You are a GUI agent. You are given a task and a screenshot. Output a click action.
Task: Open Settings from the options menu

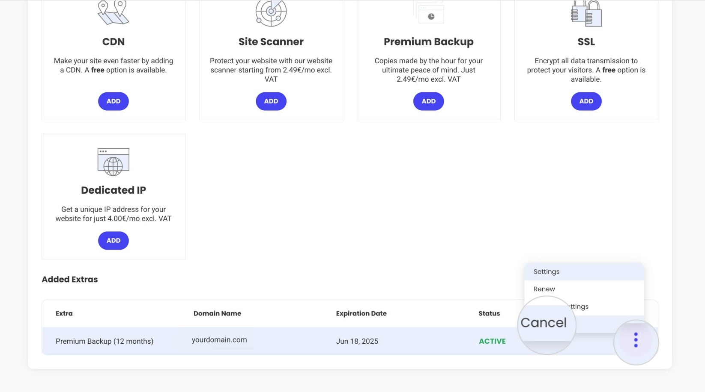point(546,271)
